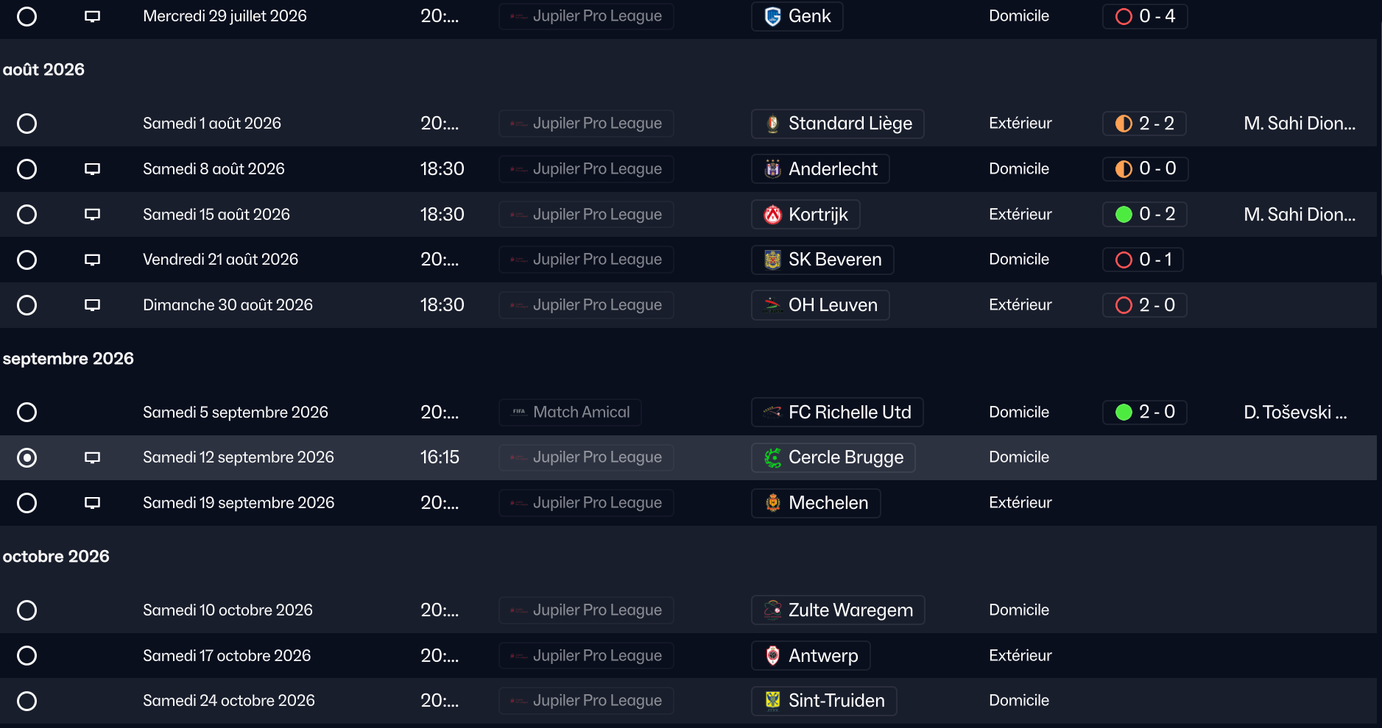
Task: Select the radio button for Zulte Waregem fixture
Action: coord(27,610)
